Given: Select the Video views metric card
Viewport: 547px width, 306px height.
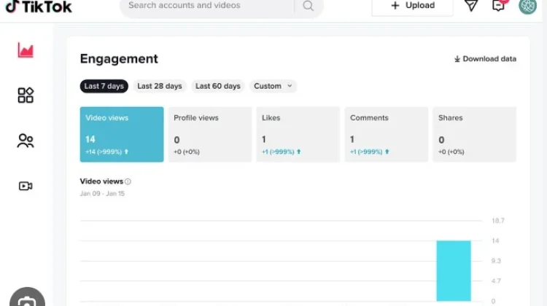Looking at the screenshot, I should click(122, 135).
